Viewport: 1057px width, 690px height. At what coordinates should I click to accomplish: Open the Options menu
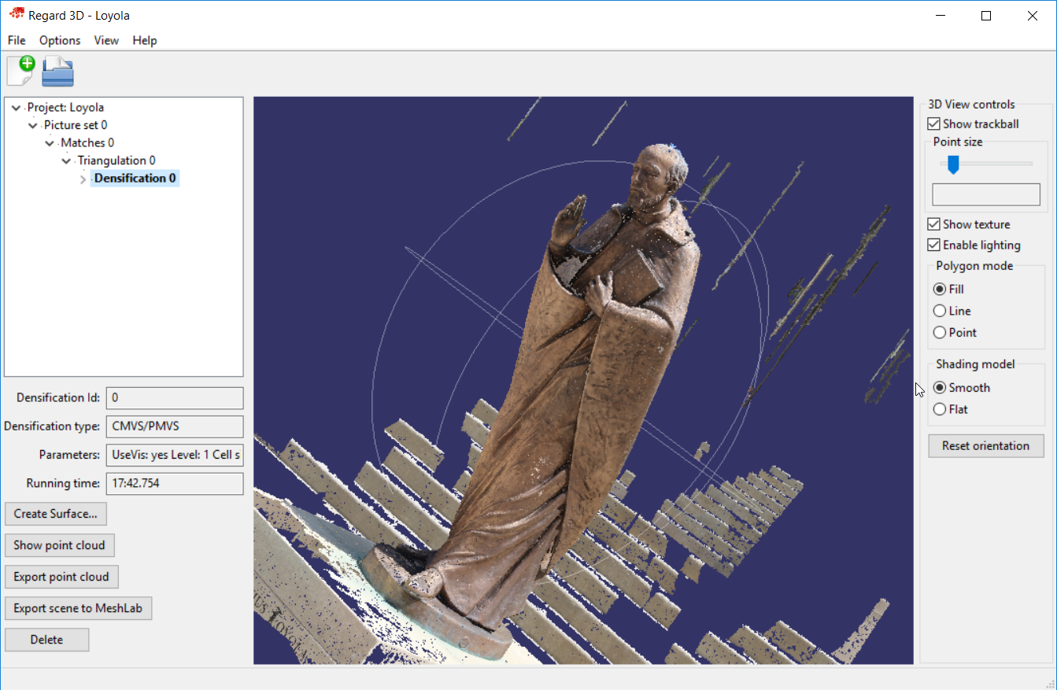(x=60, y=40)
